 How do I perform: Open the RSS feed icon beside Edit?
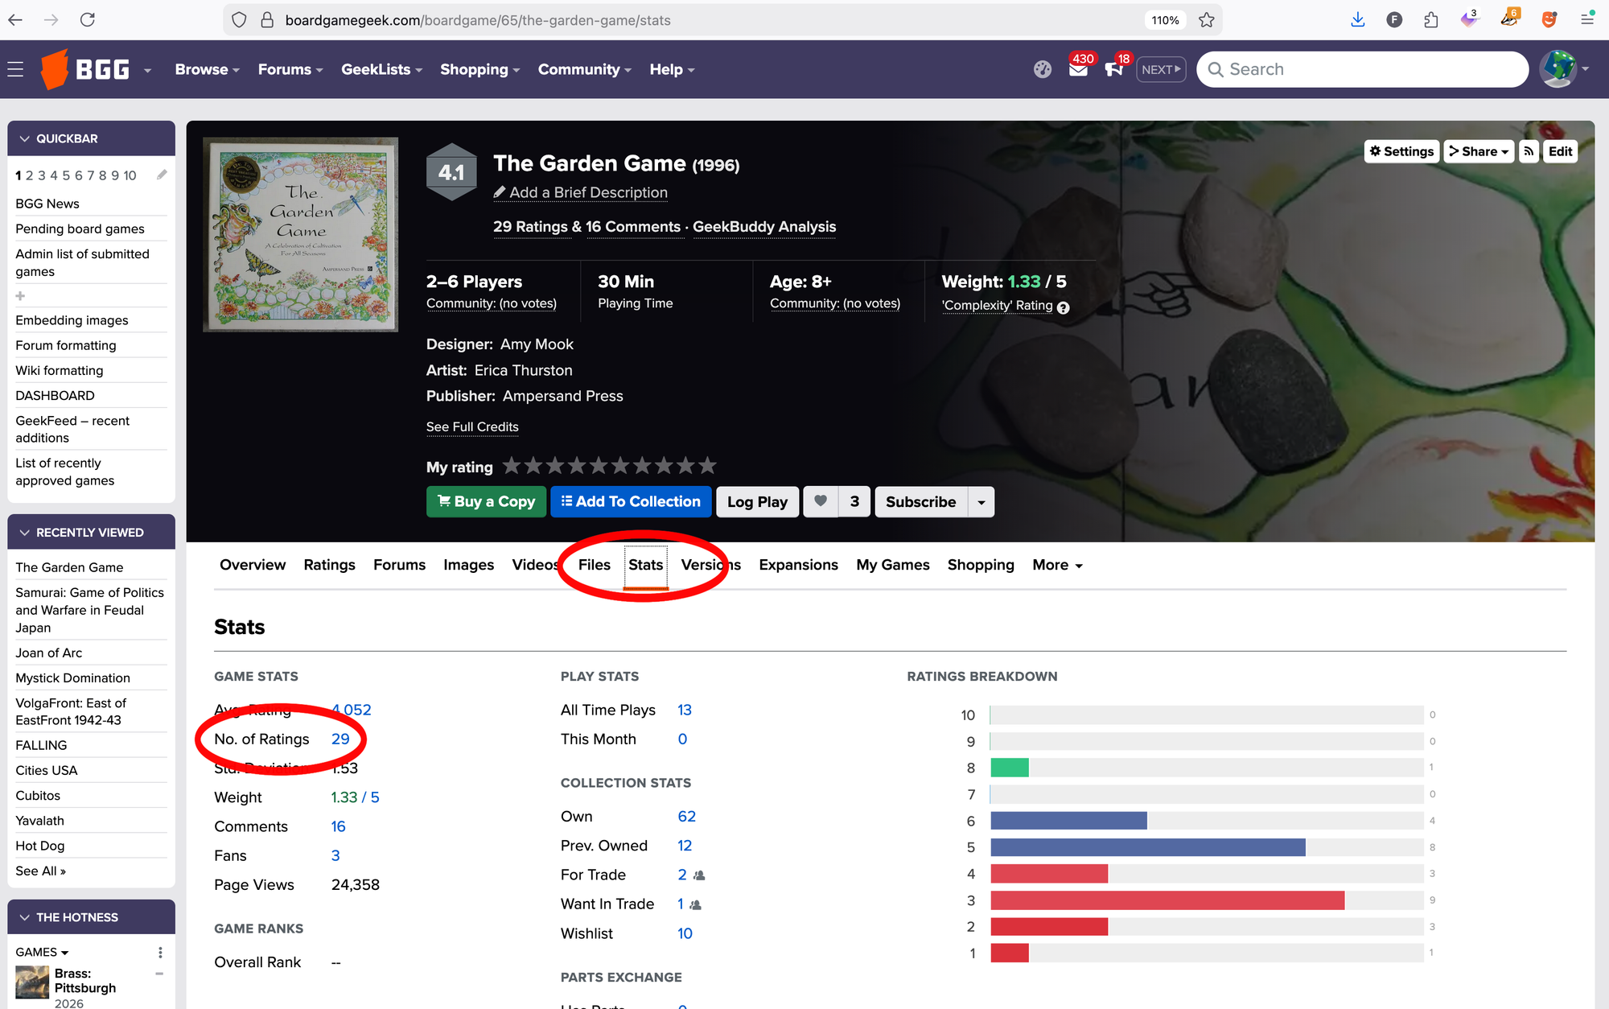tap(1529, 151)
